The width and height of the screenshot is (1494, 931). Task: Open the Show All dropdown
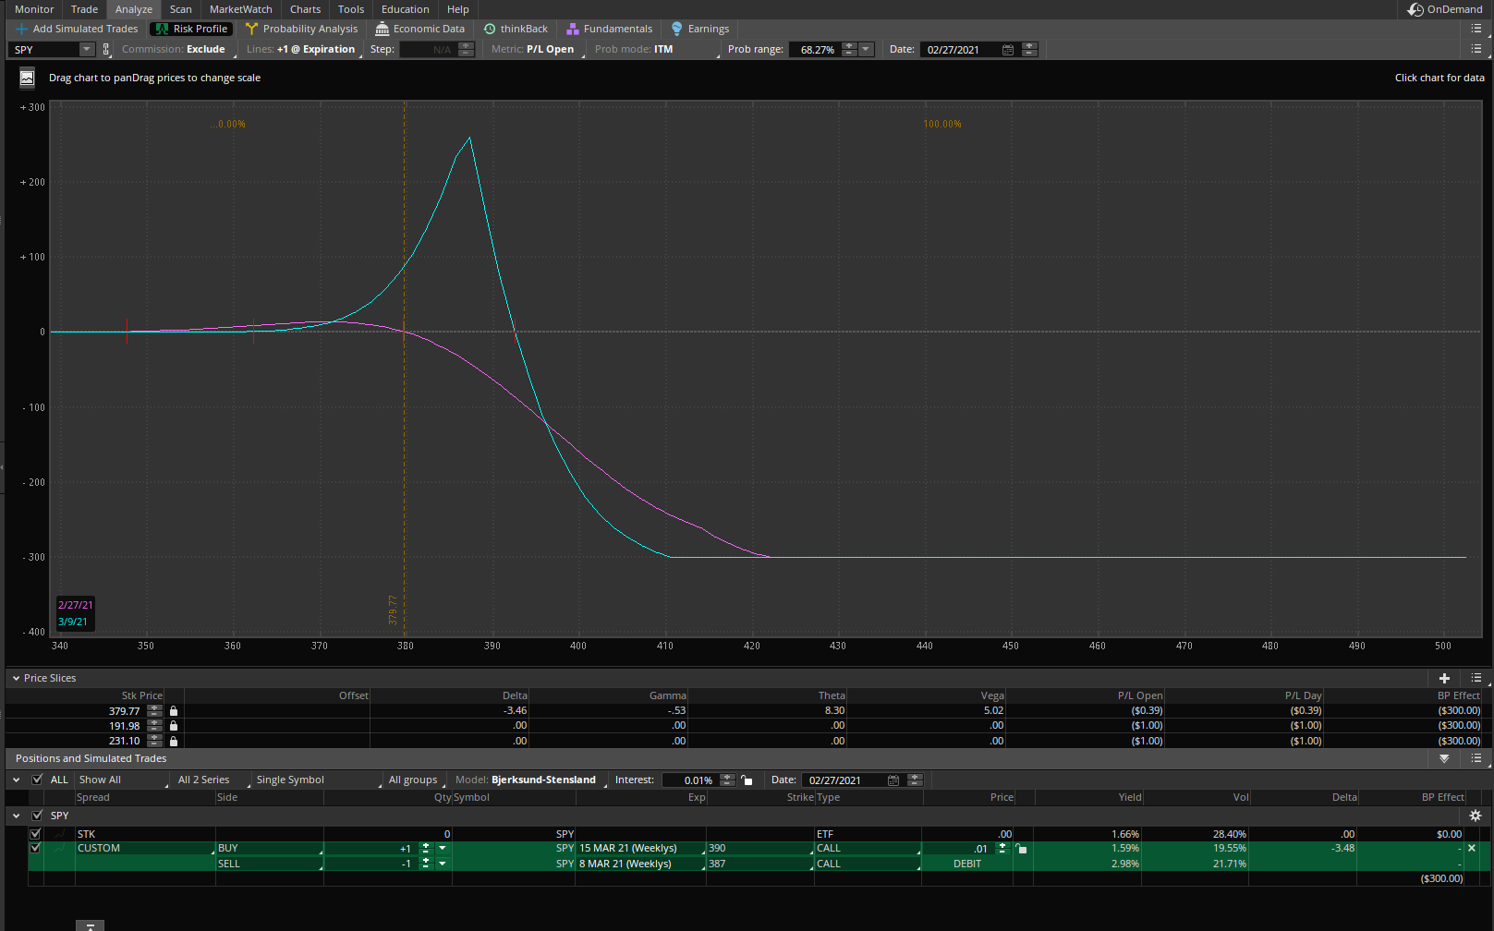click(123, 780)
